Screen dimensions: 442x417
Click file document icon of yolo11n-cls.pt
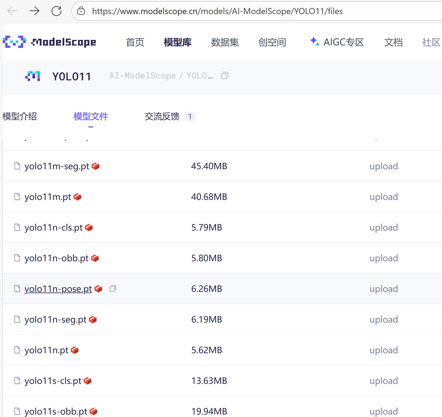click(17, 227)
